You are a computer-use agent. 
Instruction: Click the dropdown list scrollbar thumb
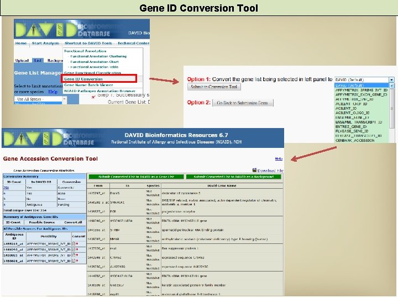tap(392, 109)
